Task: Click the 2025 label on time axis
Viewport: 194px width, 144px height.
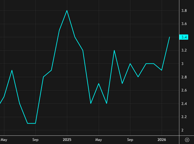Action: coord(67,140)
